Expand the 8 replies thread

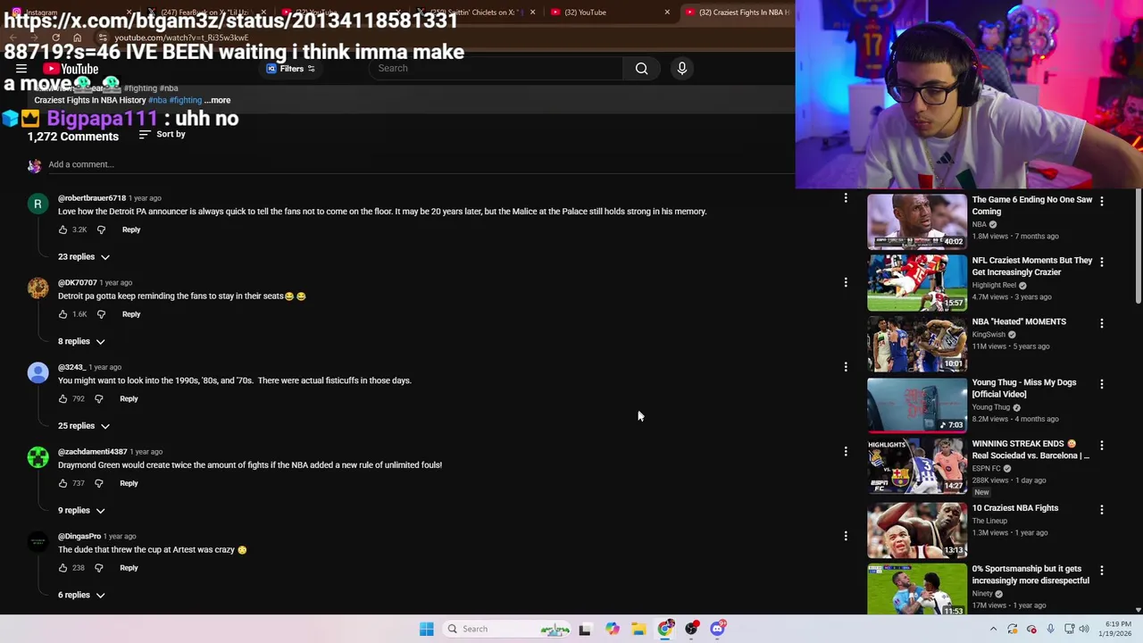click(81, 341)
